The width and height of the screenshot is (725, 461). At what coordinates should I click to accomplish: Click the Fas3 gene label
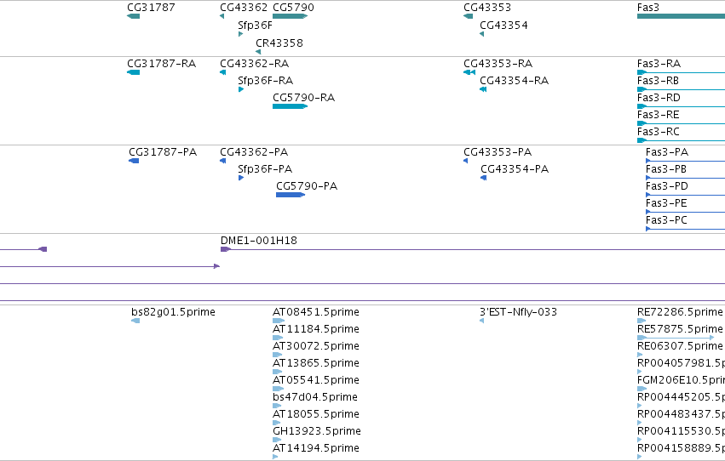(x=647, y=8)
